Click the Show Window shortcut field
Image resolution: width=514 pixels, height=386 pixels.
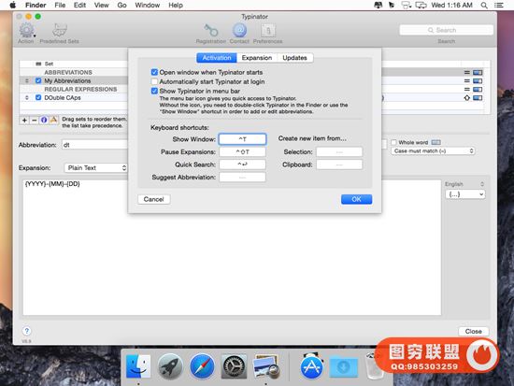click(242, 139)
